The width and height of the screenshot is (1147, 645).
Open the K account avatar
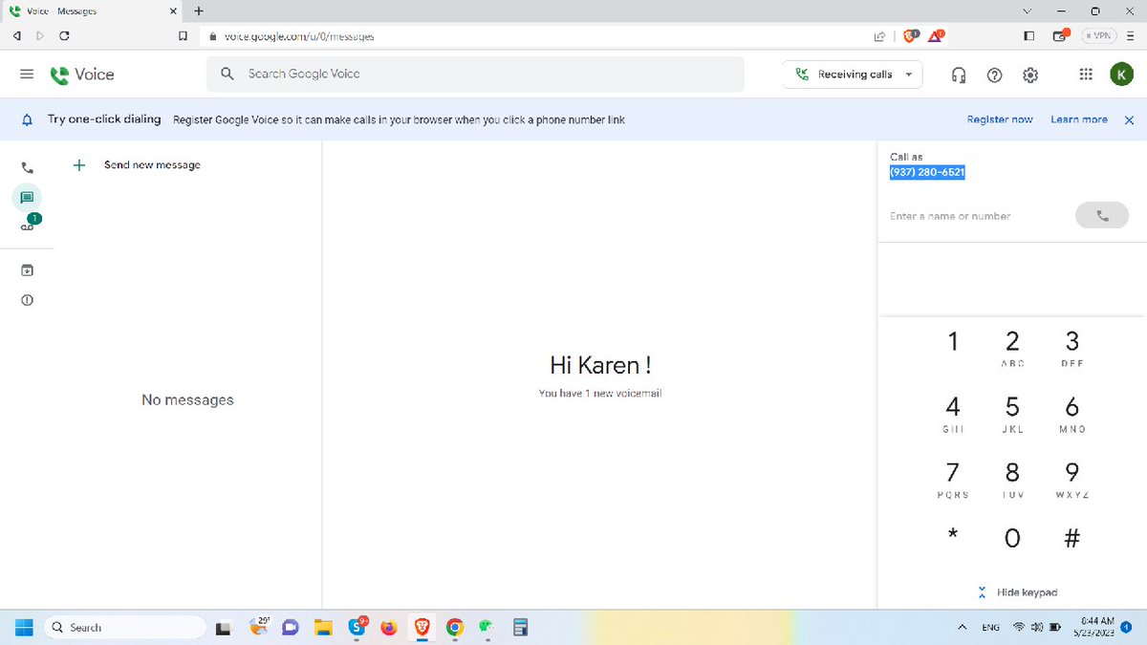click(x=1121, y=75)
